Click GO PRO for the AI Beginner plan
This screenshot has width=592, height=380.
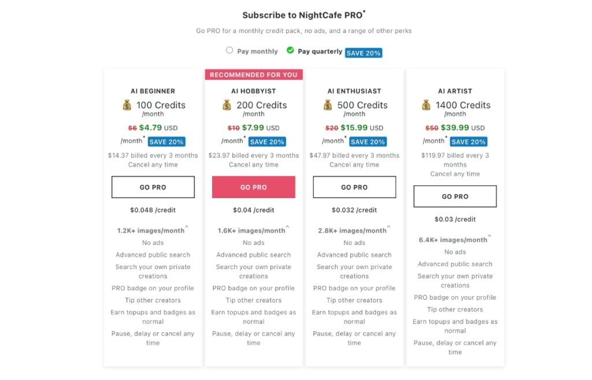coord(153,187)
